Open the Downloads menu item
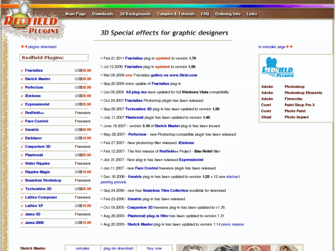Screen dimensions: 335x251 (x=103, y=14)
